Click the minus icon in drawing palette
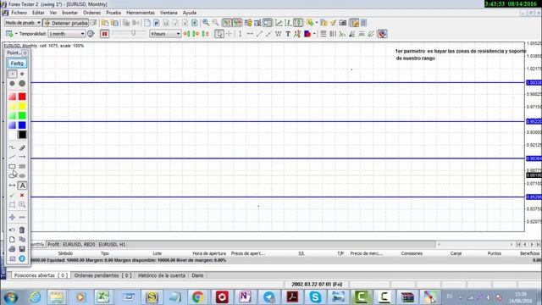This screenshot has height=305, width=542. click(x=22, y=217)
